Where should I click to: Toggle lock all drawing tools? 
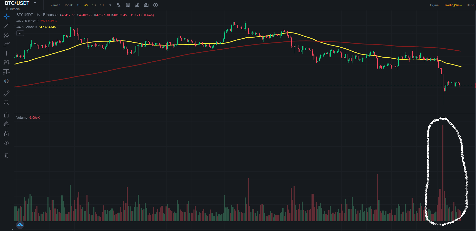tap(6, 134)
